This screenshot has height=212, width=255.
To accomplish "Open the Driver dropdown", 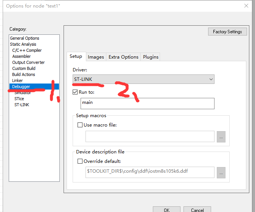I will click(x=143, y=79).
